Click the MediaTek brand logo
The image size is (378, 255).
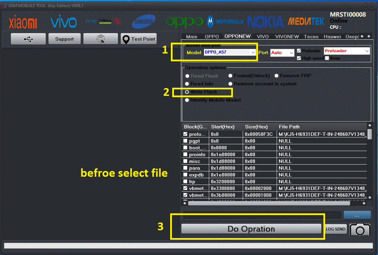click(x=306, y=22)
